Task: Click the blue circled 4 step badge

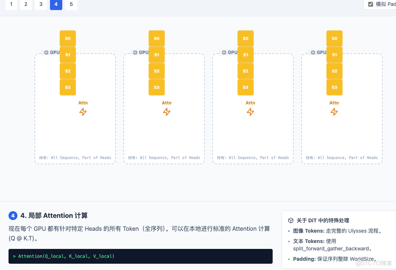Action: point(13,216)
